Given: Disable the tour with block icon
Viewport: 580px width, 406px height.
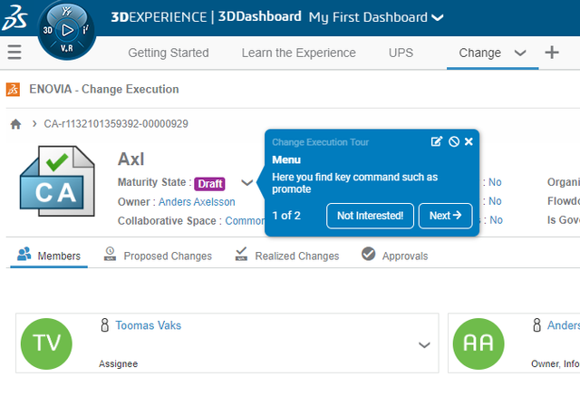Looking at the screenshot, I should [x=453, y=141].
